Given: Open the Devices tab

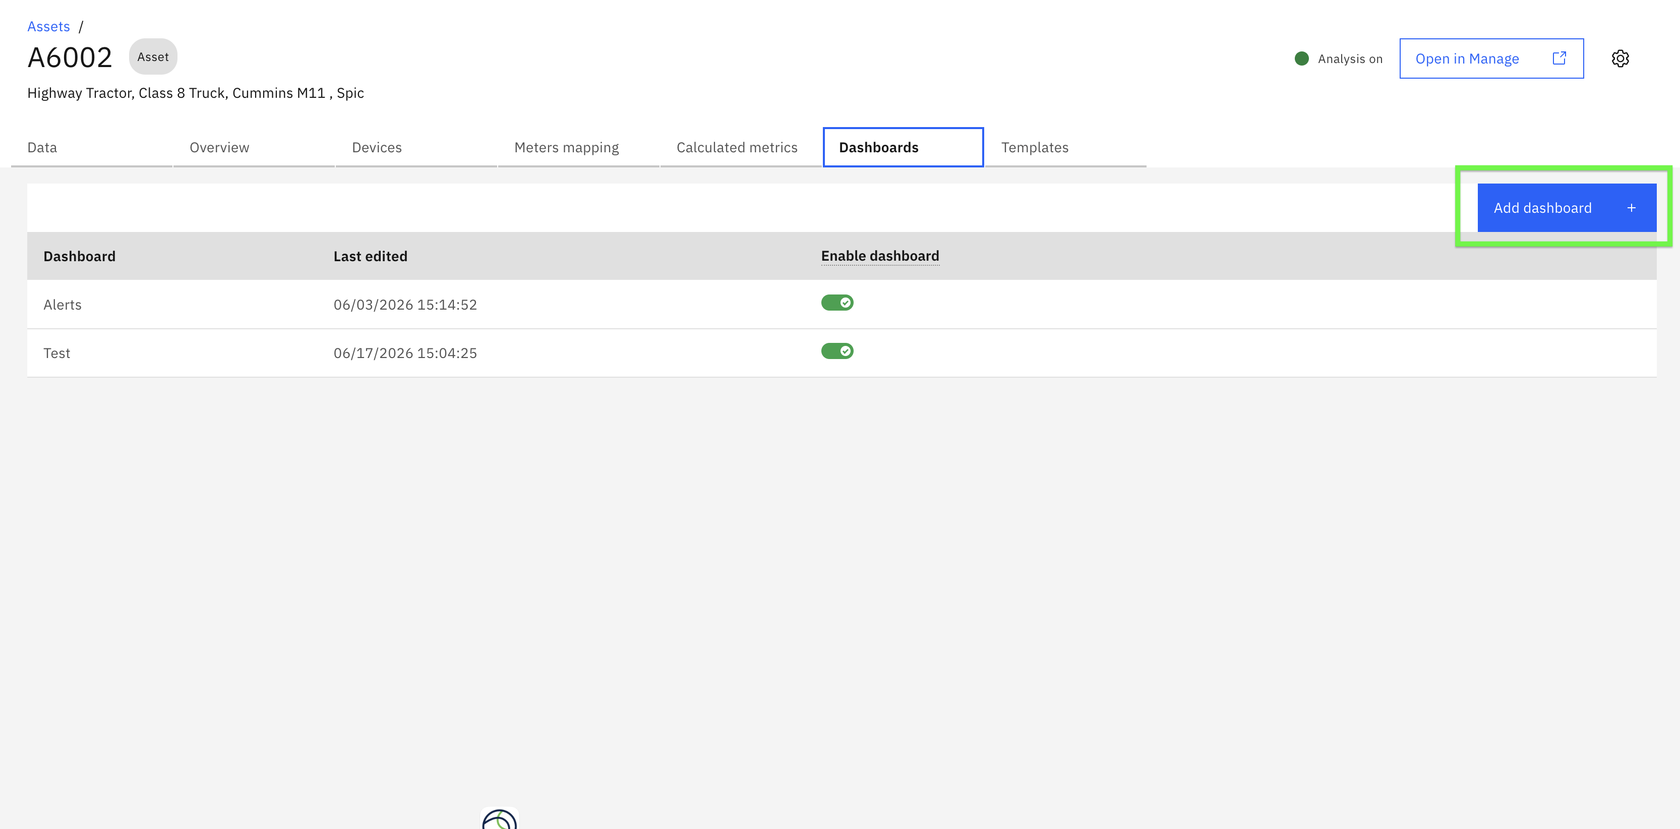Looking at the screenshot, I should (x=416, y=147).
